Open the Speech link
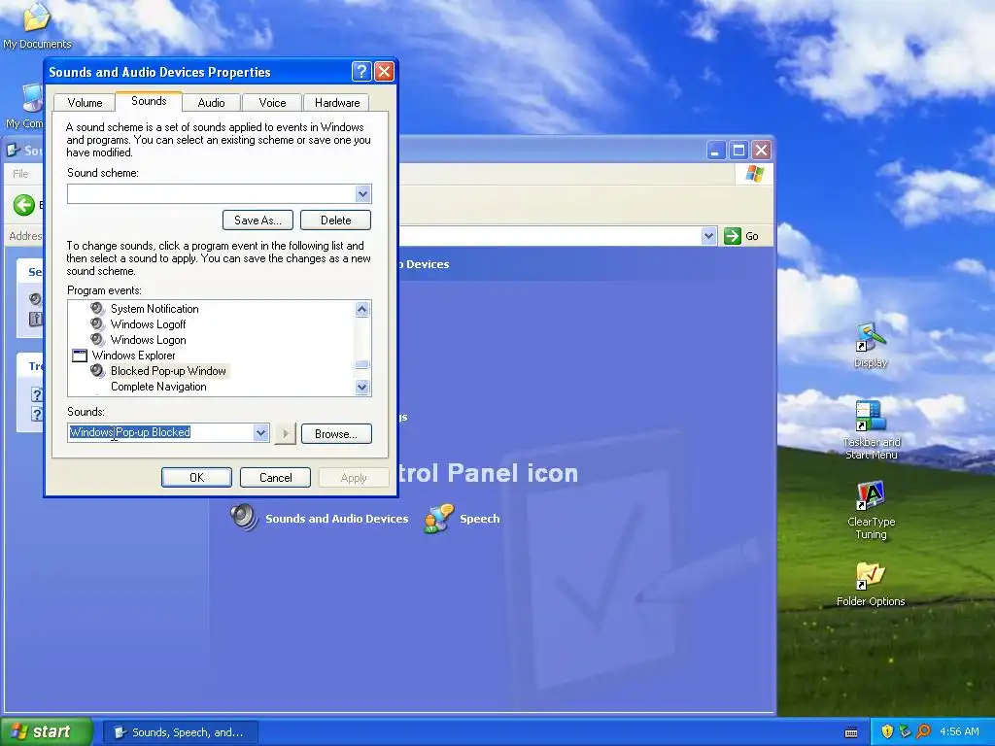The image size is (995, 746). pyautogui.click(x=480, y=519)
